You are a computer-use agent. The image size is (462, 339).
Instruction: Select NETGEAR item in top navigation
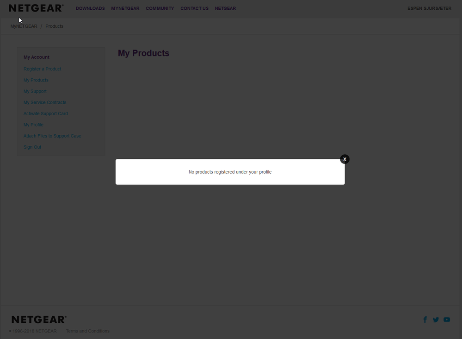point(225,8)
